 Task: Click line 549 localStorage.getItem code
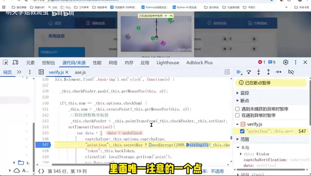pos(128,157)
